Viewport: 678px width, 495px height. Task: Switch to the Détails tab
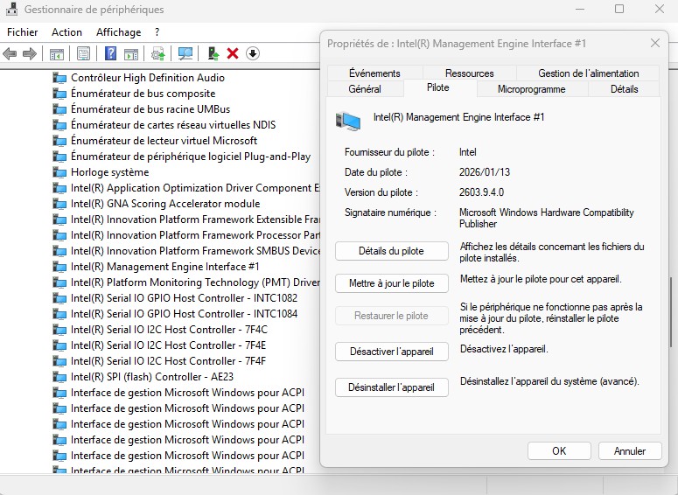624,89
